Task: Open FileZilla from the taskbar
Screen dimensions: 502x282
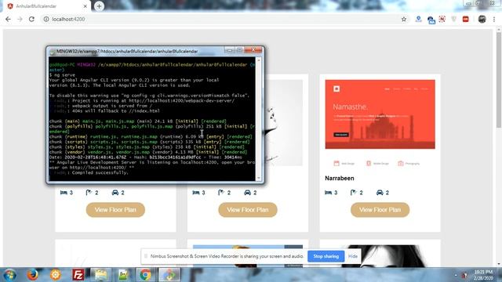Action: [78, 275]
